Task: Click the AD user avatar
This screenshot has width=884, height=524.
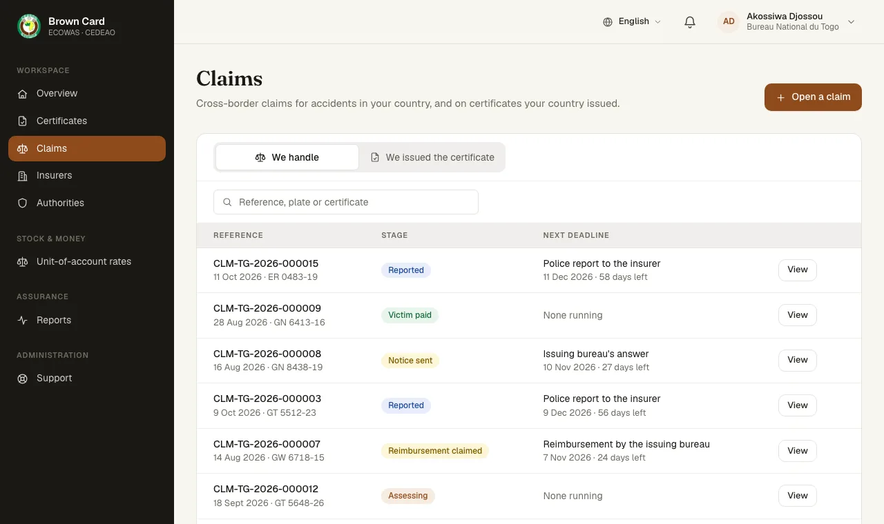Action: [x=729, y=22]
